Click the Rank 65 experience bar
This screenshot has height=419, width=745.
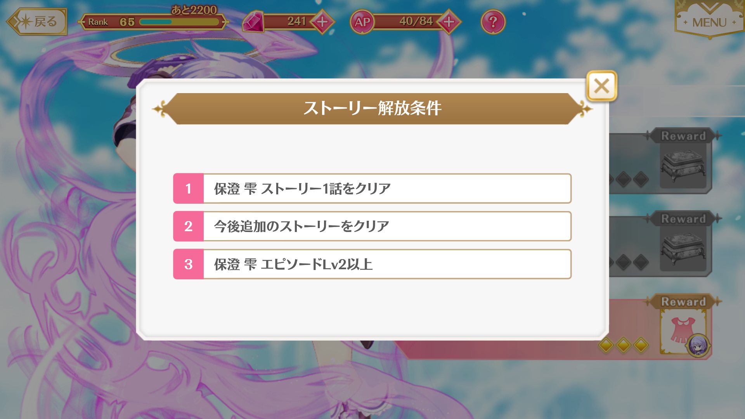[178, 22]
